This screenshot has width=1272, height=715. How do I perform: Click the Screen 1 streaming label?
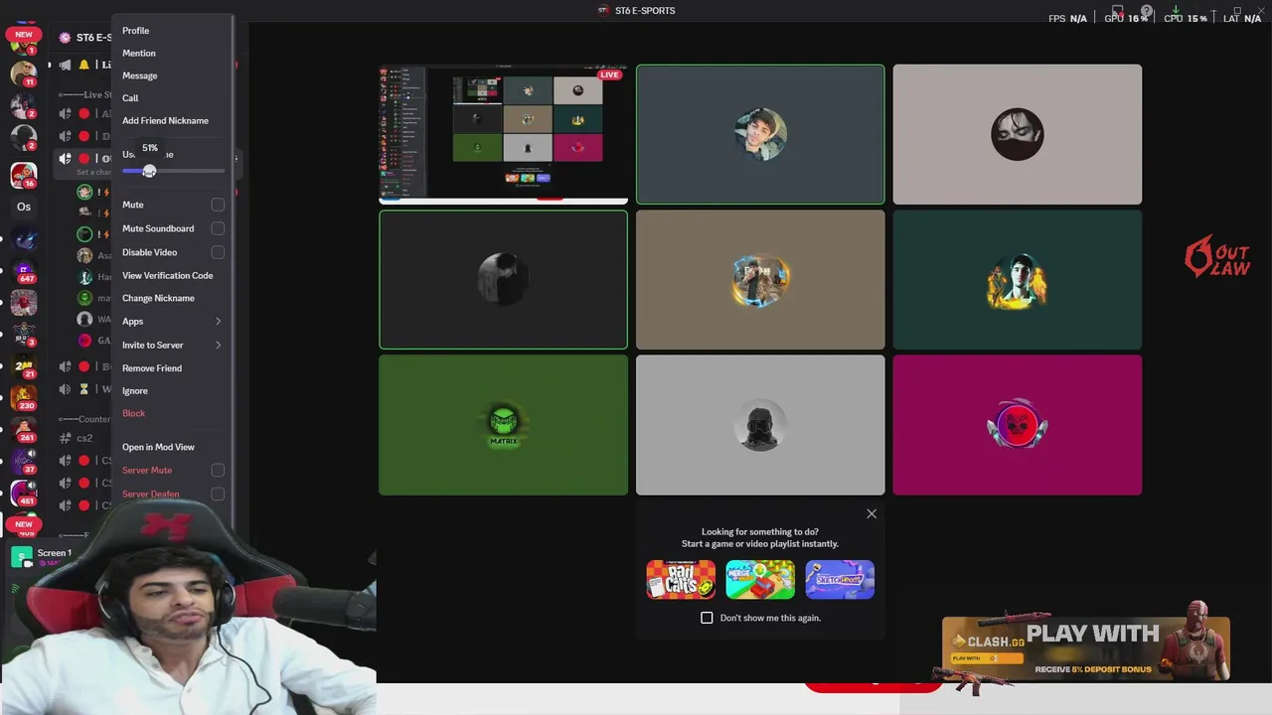[55, 553]
